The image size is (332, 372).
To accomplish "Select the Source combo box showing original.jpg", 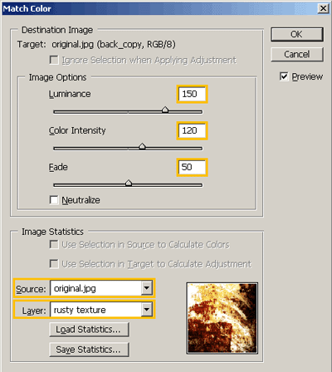I will [x=101, y=288].
